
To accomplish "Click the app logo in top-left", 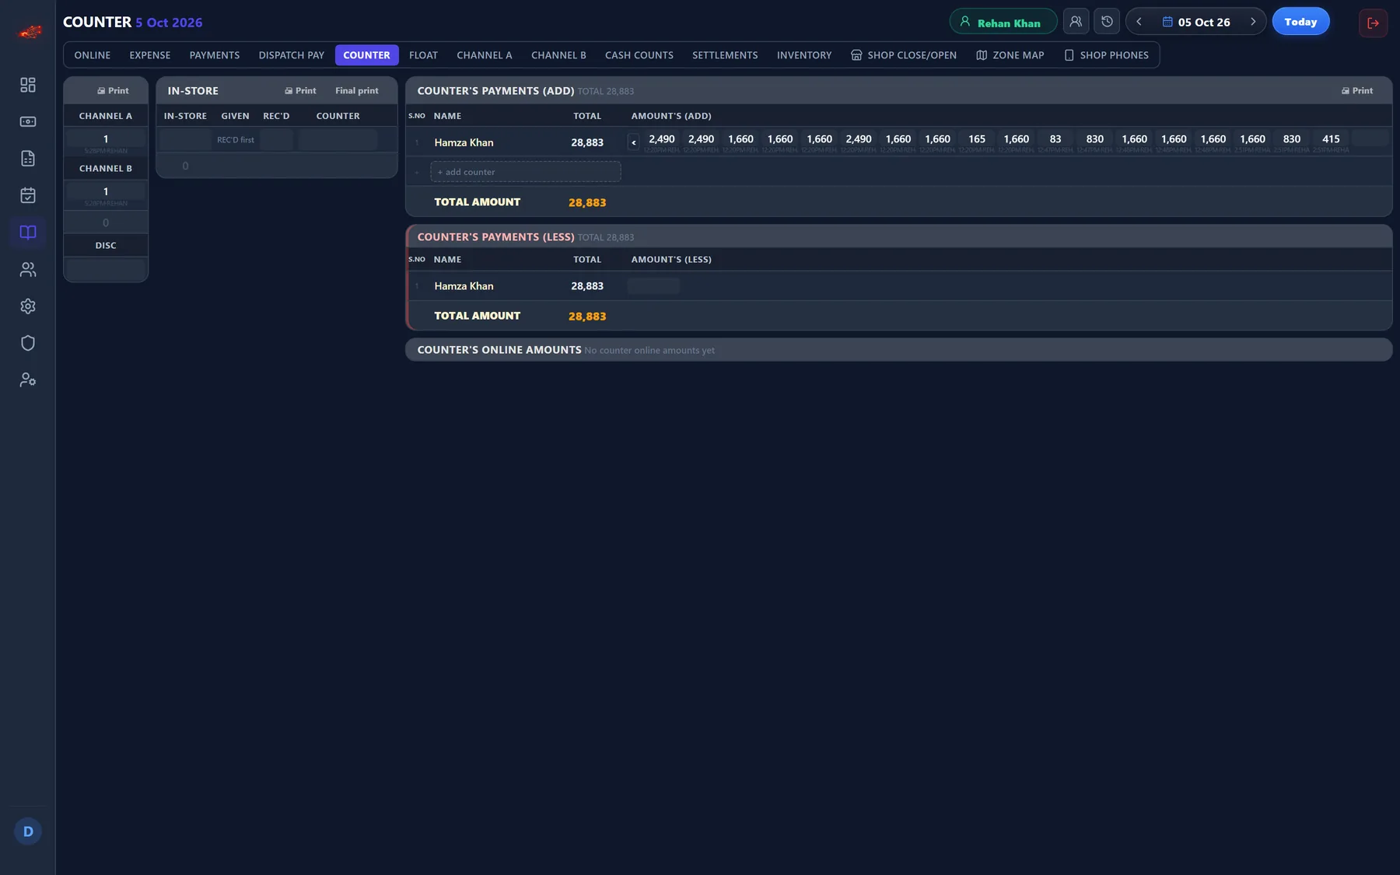I will (x=30, y=32).
